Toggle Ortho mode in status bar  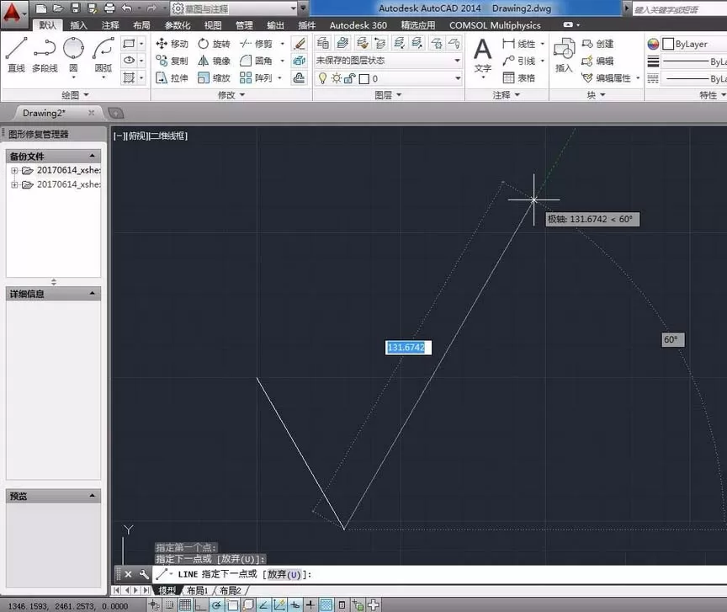point(200,604)
